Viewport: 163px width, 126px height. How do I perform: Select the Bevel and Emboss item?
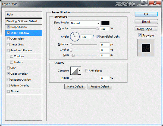(x=21, y=50)
